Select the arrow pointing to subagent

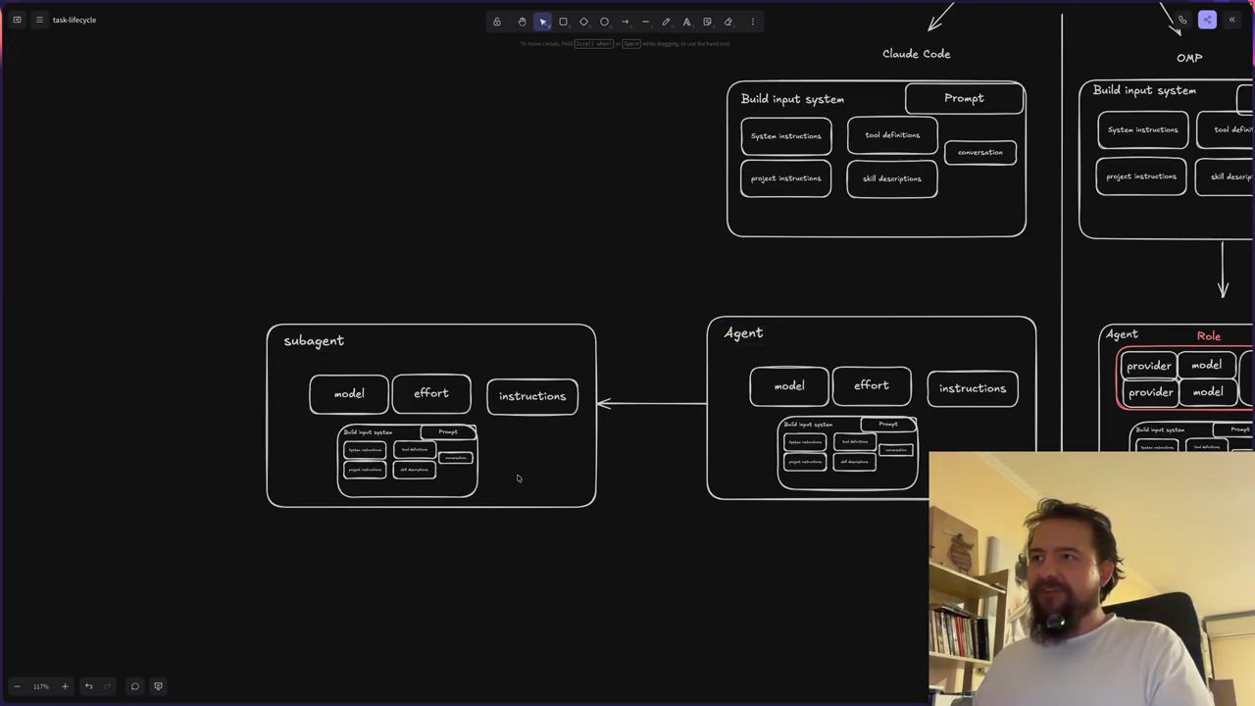point(651,403)
